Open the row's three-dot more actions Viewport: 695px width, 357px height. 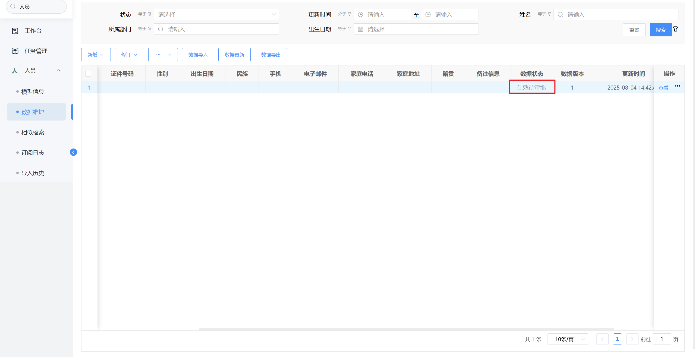click(677, 86)
